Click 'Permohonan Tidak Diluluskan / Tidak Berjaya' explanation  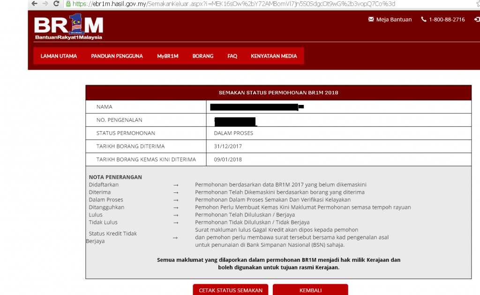click(x=252, y=222)
